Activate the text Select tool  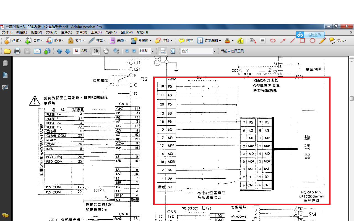pyautogui.click(x=96, y=51)
